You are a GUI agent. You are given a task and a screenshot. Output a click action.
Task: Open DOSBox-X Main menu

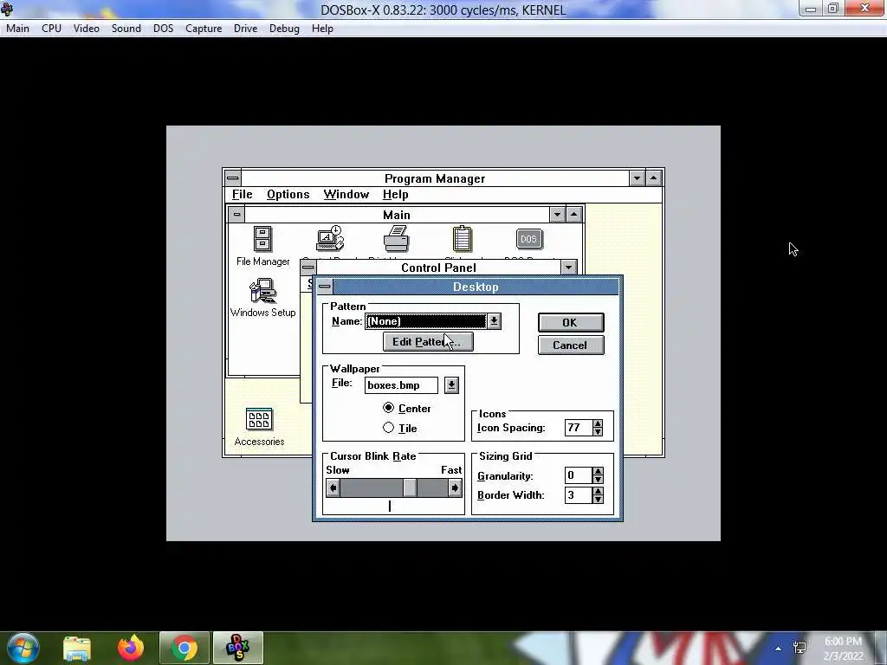point(17,29)
